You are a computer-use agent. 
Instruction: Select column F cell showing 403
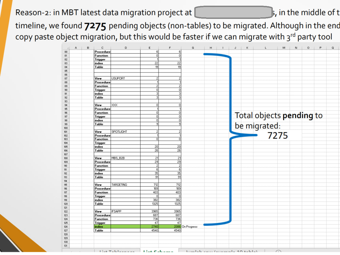tap(170, 192)
